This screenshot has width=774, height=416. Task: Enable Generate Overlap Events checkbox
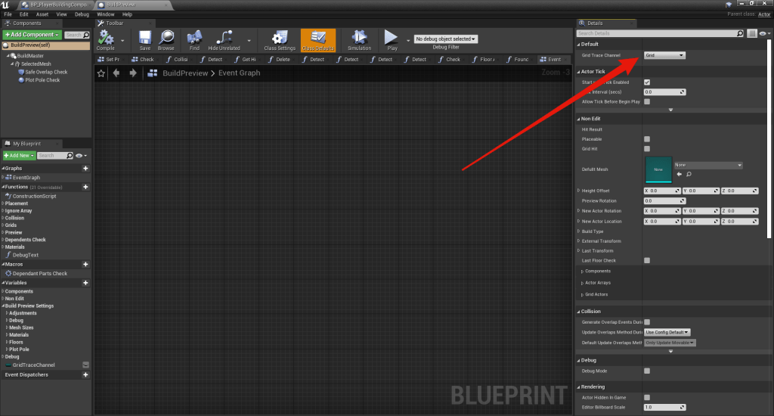(x=647, y=322)
